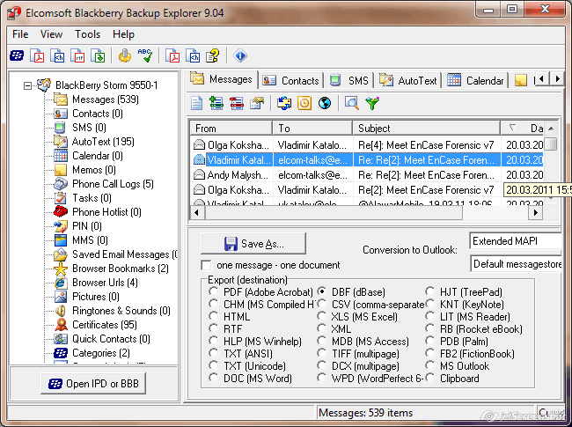Check one message - one document box

tap(206, 265)
